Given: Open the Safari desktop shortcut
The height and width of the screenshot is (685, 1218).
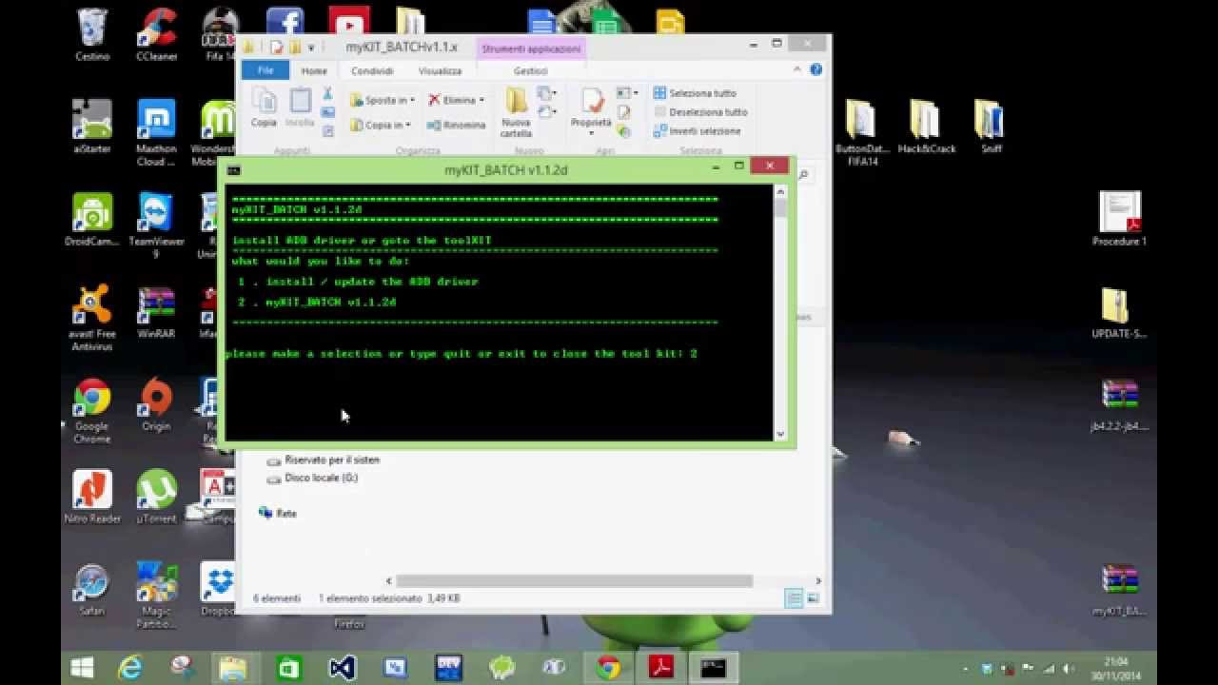Looking at the screenshot, I should coord(92,588).
